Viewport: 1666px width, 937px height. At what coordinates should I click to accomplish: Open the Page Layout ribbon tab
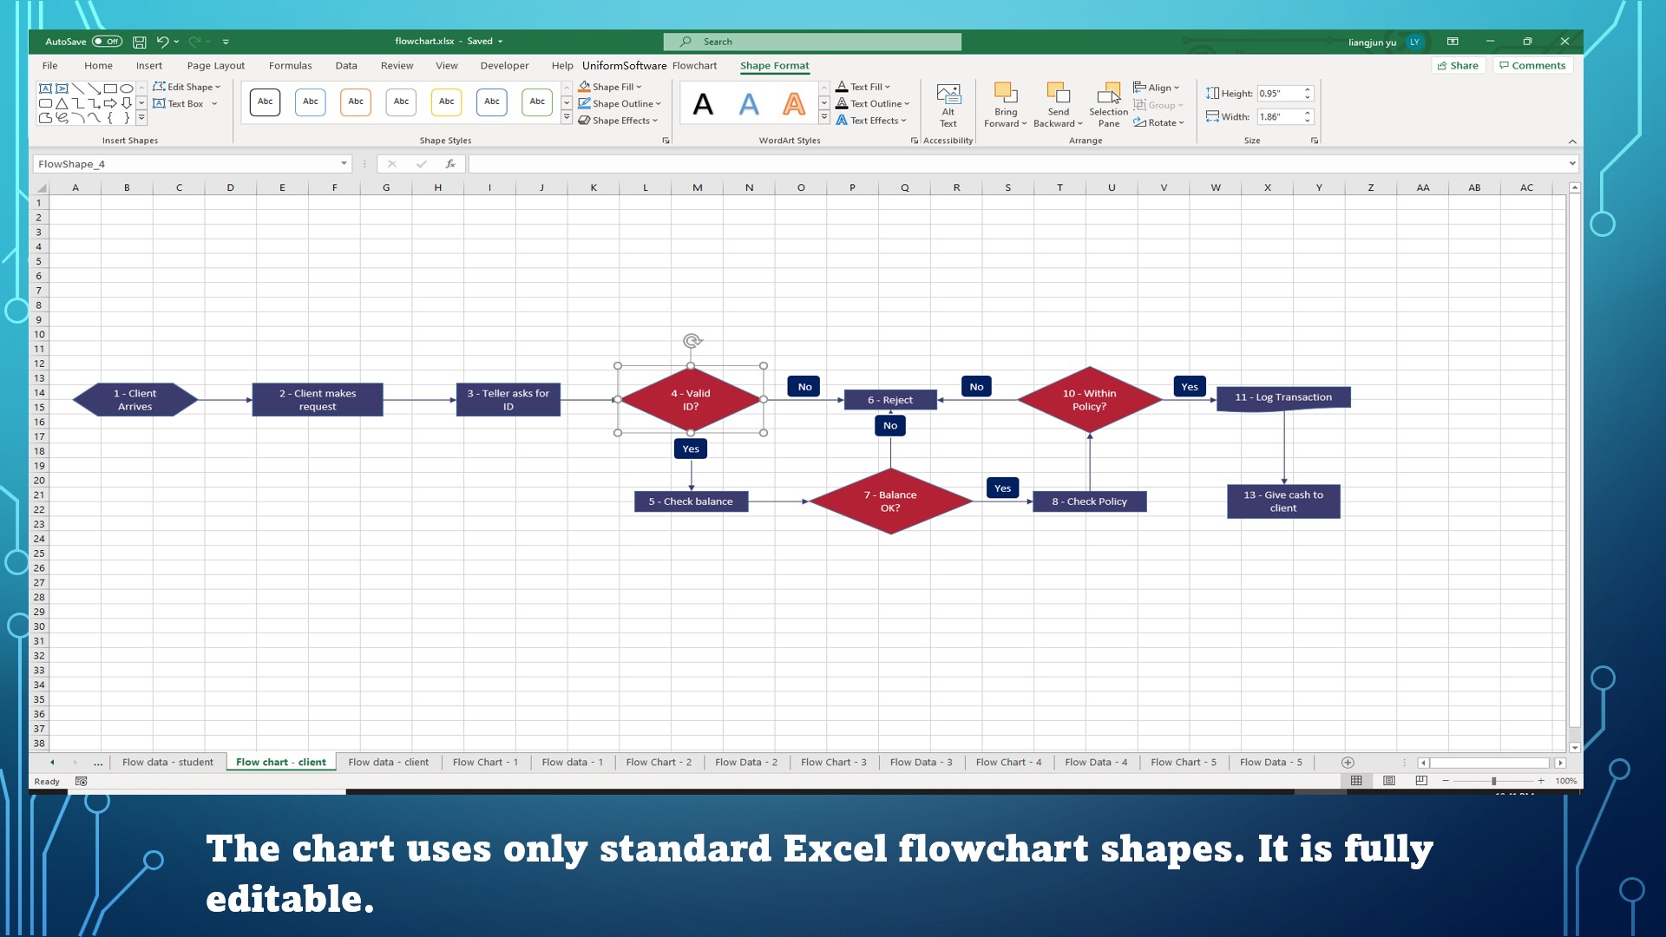(x=215, y=66)
